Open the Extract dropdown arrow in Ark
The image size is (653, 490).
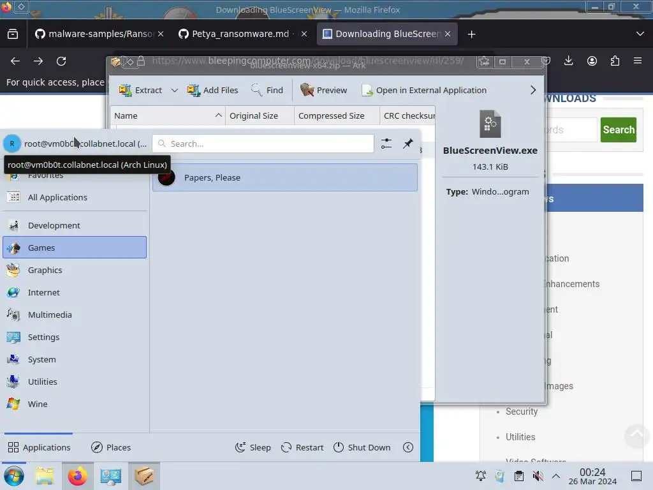pyautogui.click(x=175, y=90)
